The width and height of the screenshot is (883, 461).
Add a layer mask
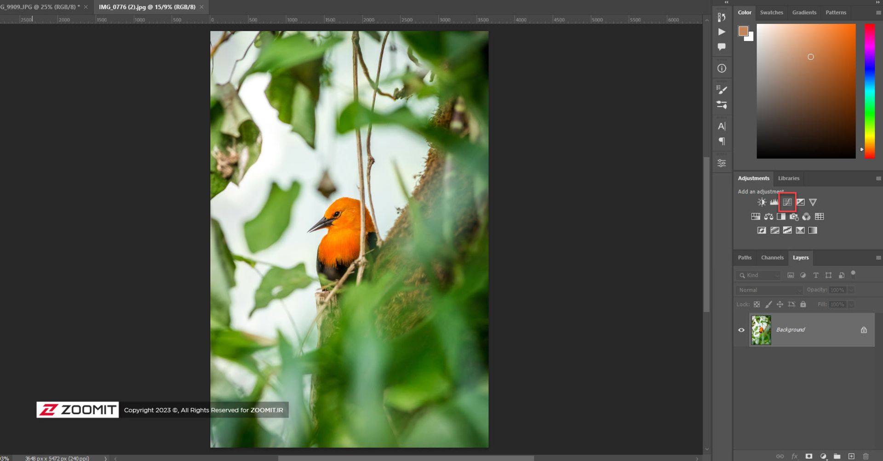coord(808,456)
